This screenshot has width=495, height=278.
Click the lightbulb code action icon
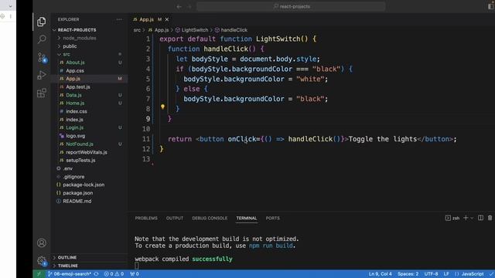click(x=162, y=107)
